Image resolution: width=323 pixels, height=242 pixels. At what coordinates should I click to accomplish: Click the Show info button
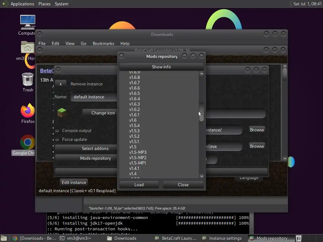161,67
